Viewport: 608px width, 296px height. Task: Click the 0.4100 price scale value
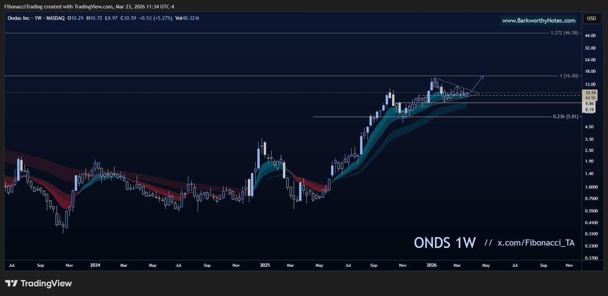click(x=591, y=222)
